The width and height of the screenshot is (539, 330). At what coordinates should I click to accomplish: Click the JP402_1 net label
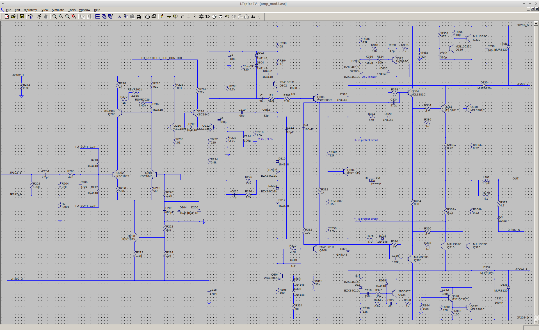point(18,75)
